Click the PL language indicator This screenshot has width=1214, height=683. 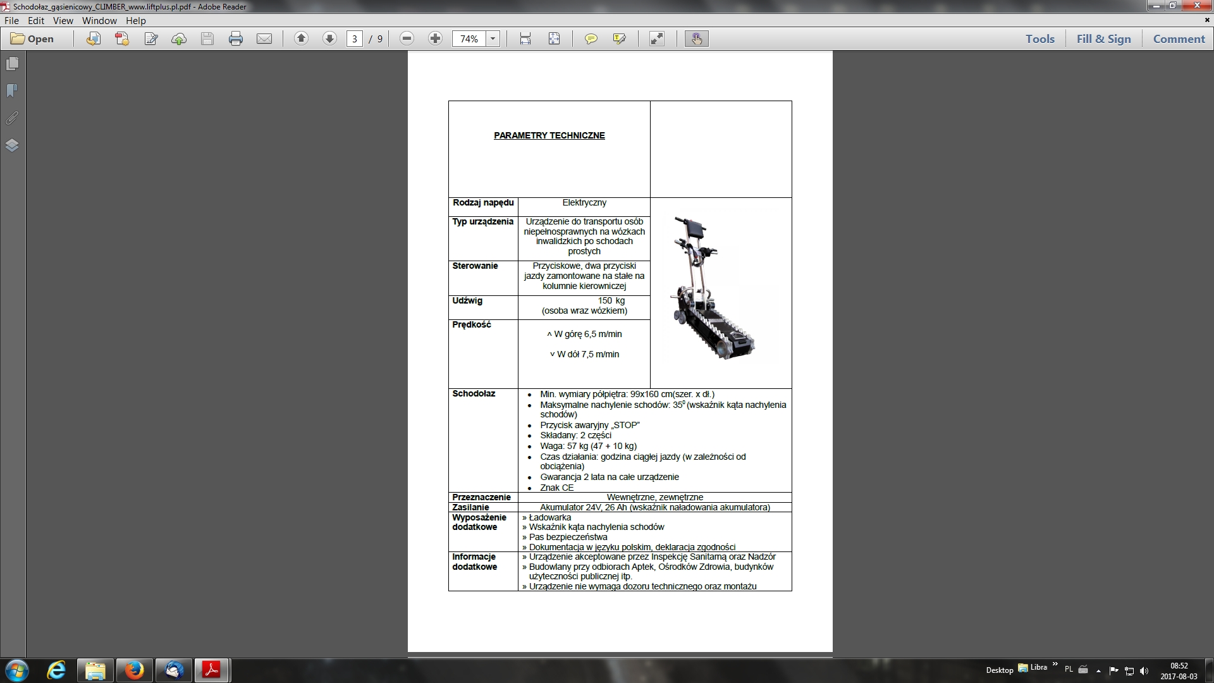1069,669
